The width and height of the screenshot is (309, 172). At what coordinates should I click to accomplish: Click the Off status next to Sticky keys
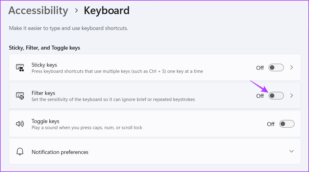pos(260,68)
